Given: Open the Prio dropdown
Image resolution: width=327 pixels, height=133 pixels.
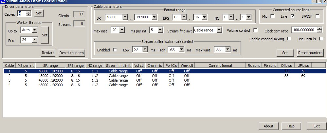Looking at the screenshot, I should (35, 39).
